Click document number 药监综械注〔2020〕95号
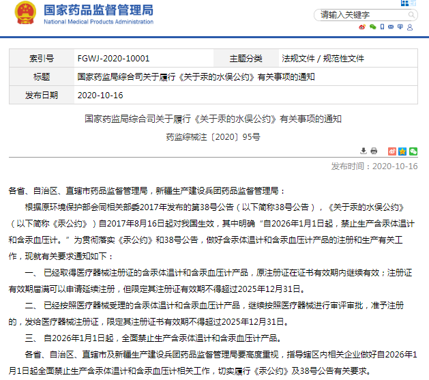 [x=213, y=137]
